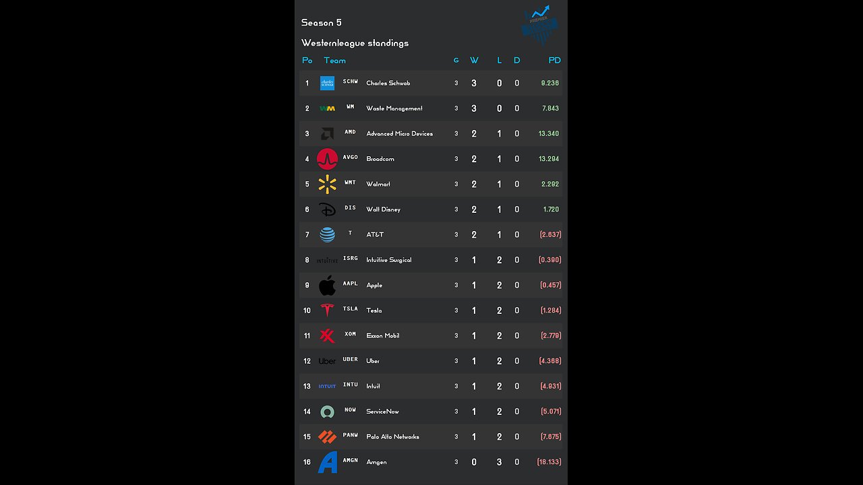Click the Walmart spark logo
Viewport: 863px width, 485px height.
click(x=327, y=184)
